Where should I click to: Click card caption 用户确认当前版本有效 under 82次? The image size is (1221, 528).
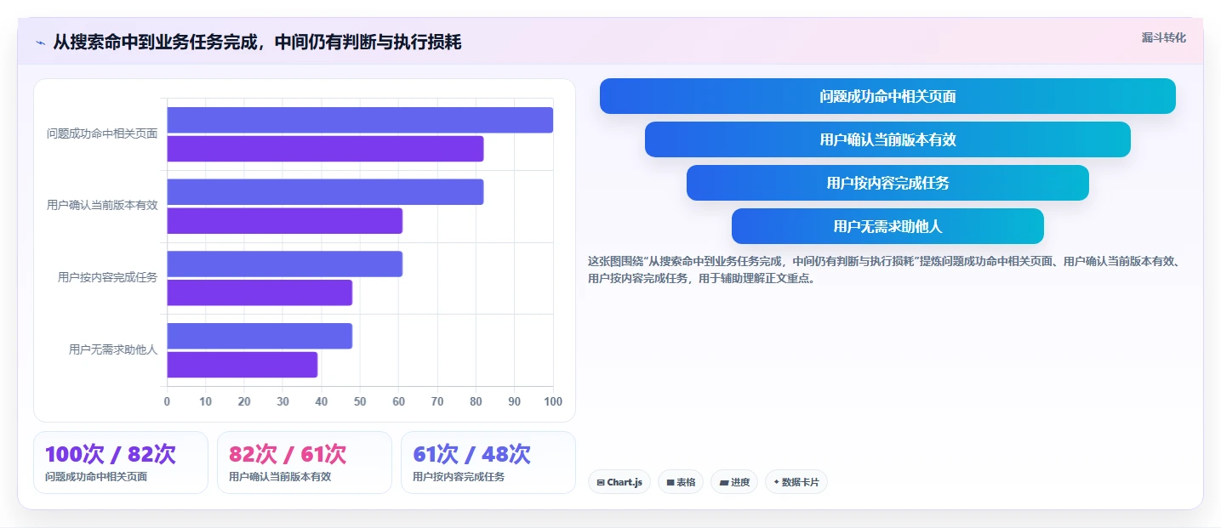point(280,477)
